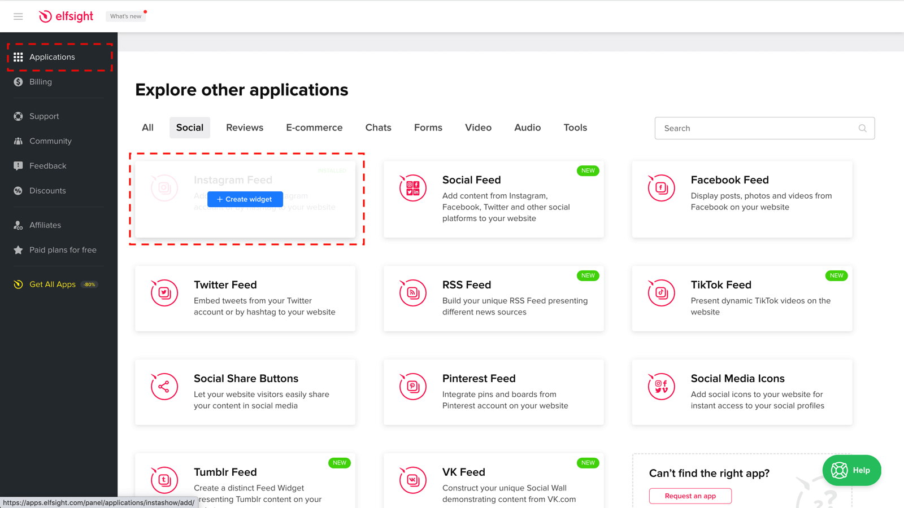Open the Video category tab

point(478,128)
